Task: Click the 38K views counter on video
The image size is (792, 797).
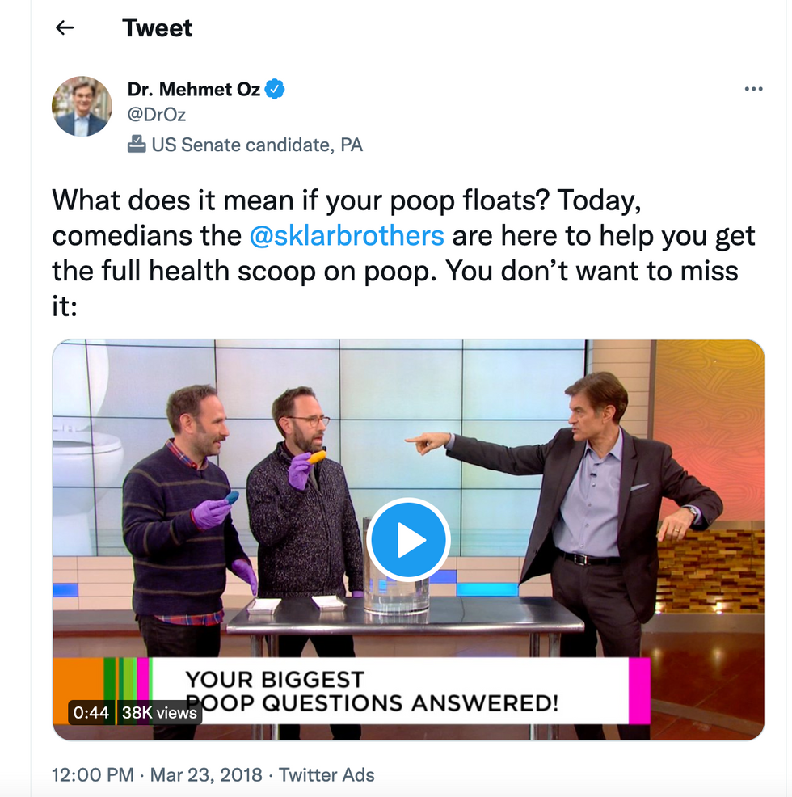Action: pos(159,713)
